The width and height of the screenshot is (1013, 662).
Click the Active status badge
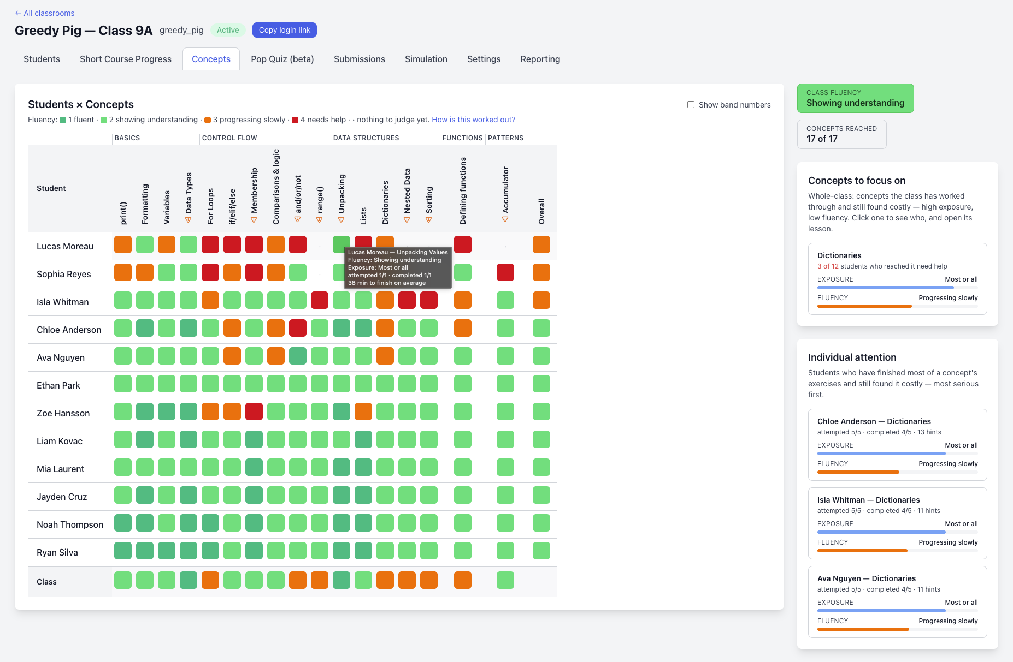[228, 30]
